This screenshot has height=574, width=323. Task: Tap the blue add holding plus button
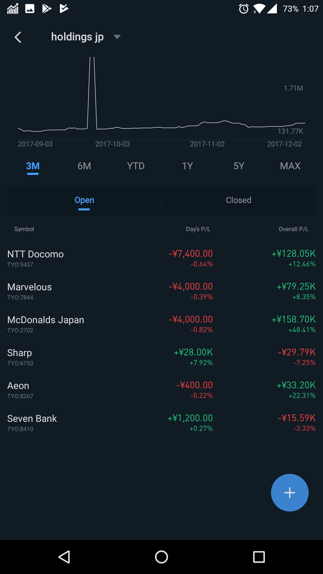tap(290, 492)
